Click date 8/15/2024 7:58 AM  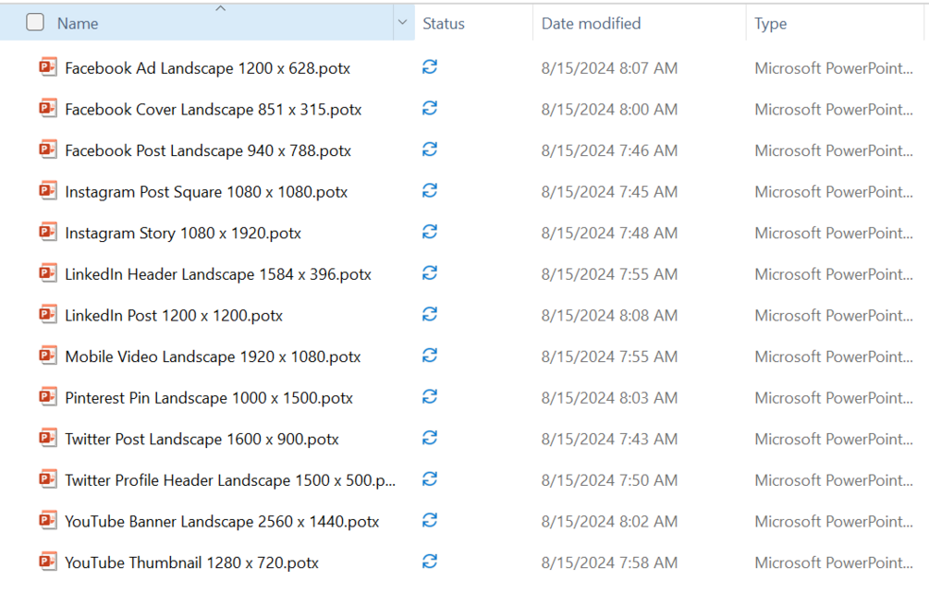(609, 563)
